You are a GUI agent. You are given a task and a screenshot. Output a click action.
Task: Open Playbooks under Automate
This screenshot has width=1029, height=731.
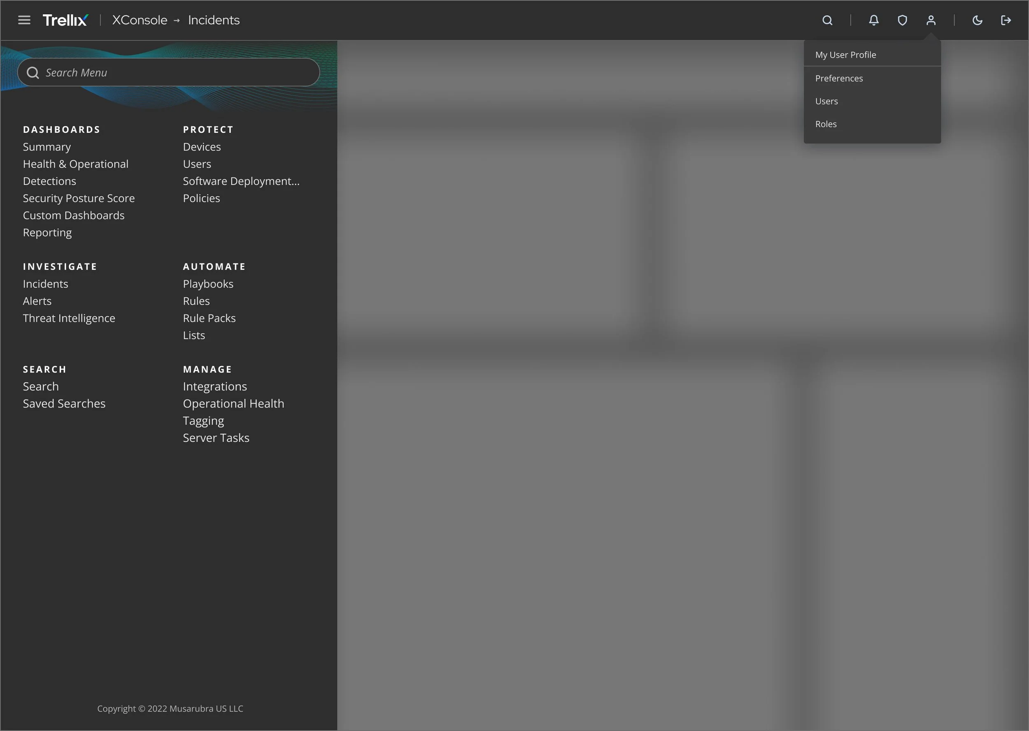click(208, 284)
